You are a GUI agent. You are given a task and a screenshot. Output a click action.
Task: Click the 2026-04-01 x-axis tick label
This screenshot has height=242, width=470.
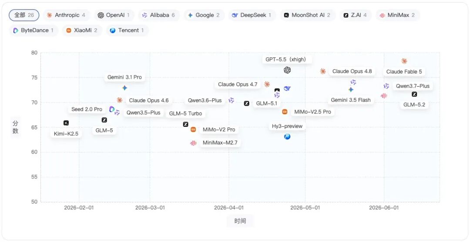coord(229,208)
